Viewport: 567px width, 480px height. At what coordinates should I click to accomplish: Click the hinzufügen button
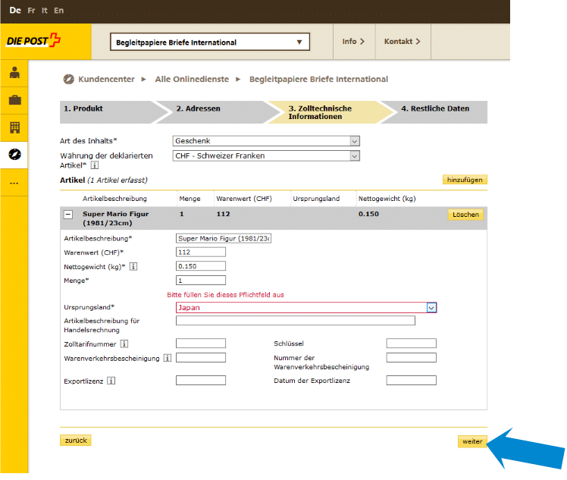pyautogui.click(x=465, y=180)
